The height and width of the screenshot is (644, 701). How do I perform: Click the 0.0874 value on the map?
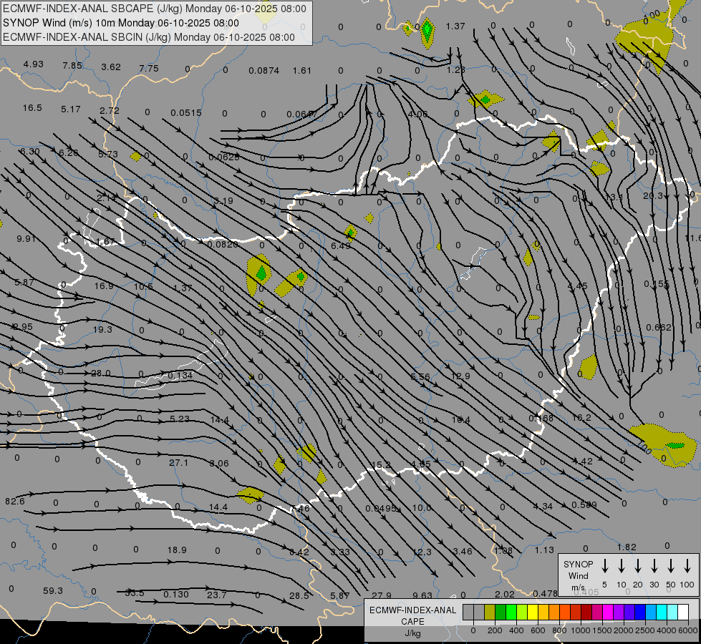[x=264, y=71]
